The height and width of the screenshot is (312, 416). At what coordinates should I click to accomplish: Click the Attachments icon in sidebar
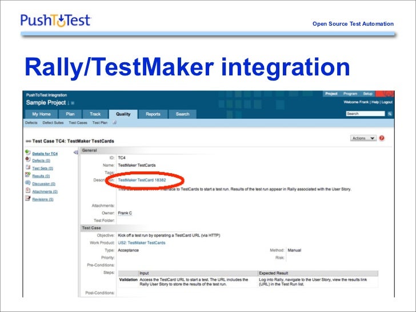(28, 190)
